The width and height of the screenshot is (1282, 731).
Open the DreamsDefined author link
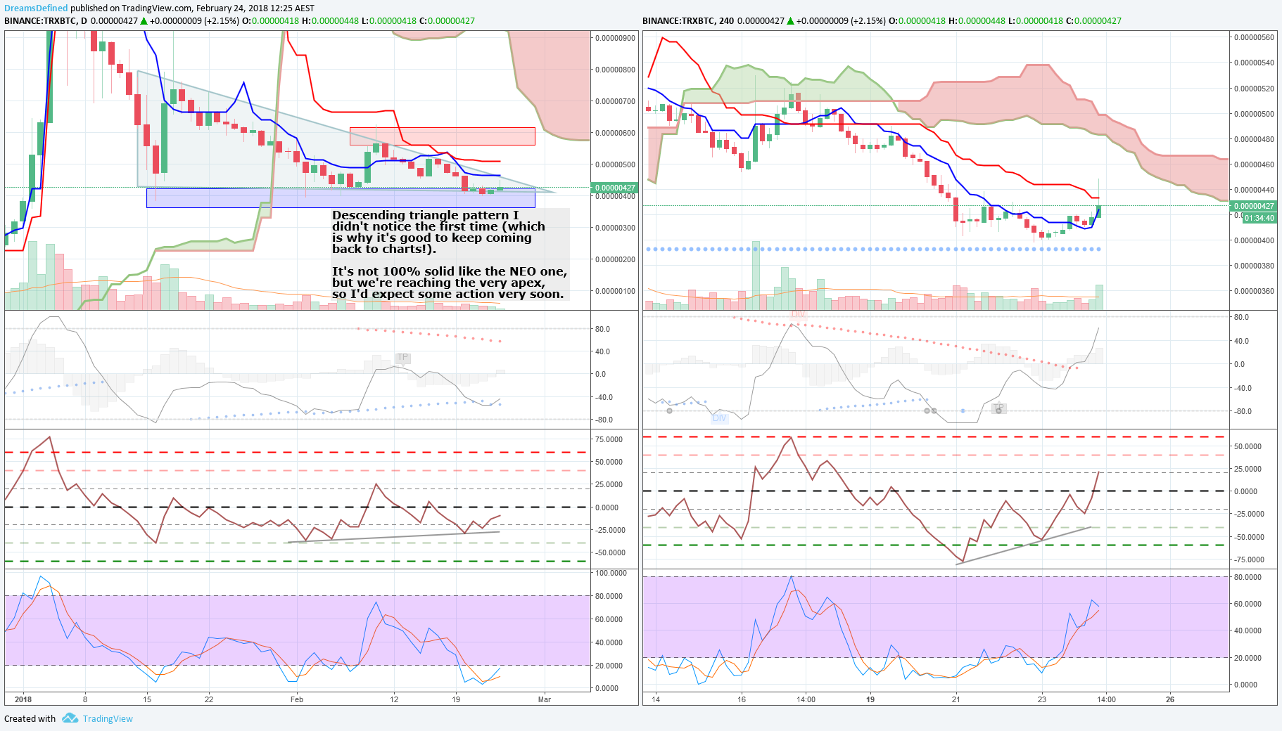point(36,8)
